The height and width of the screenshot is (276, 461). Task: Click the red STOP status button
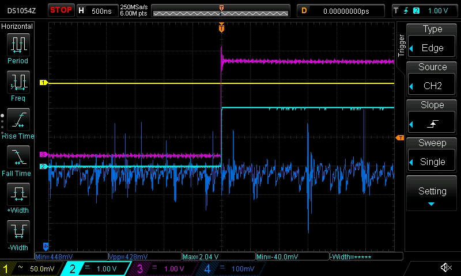tap(61, 10)
